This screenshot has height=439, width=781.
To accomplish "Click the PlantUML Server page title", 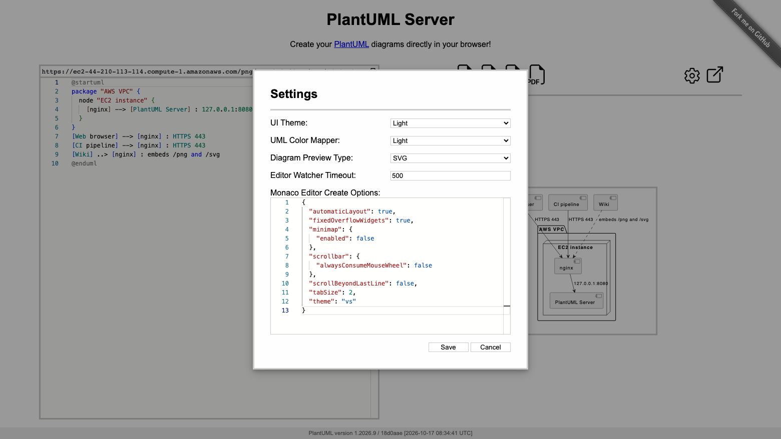I will click(390, 19).
